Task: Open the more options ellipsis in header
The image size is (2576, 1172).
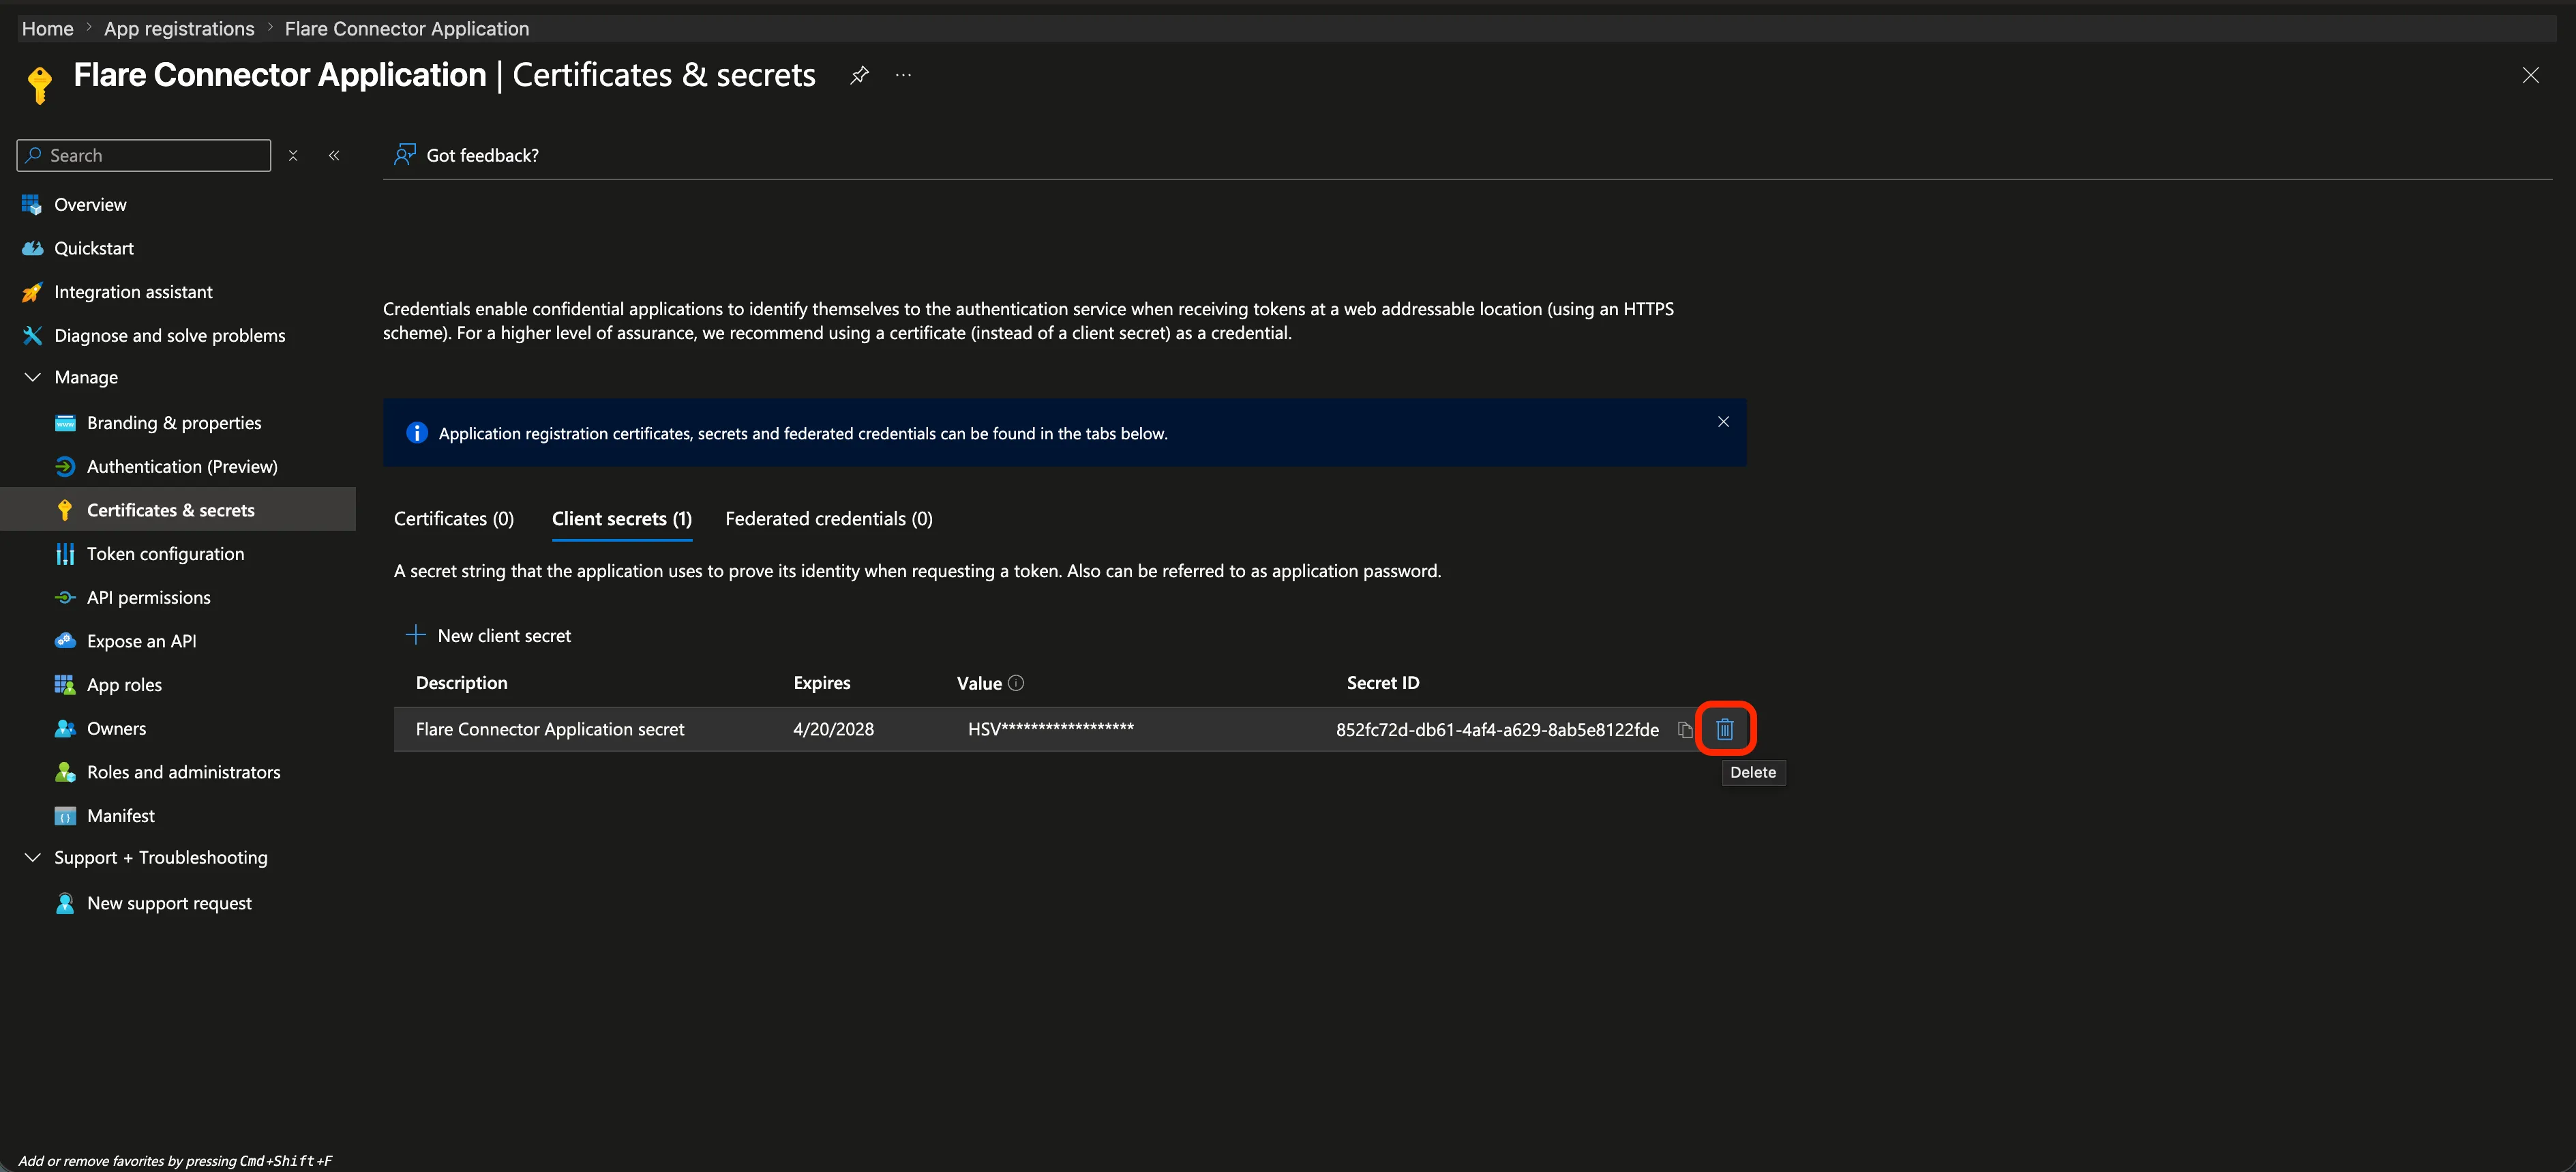Action: click(x=903, y=75)
